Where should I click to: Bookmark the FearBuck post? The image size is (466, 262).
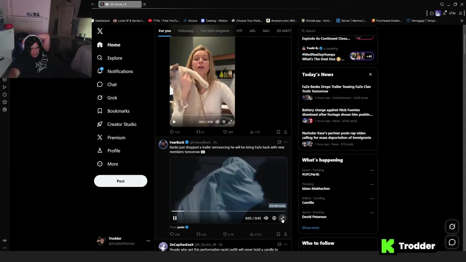click(278, 234)
